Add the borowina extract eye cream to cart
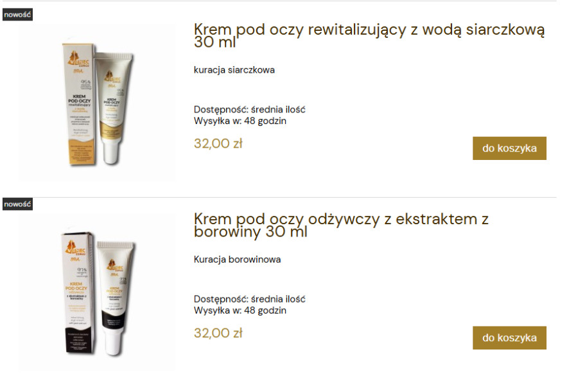This screenshot has width=578, height=381. 509,337
